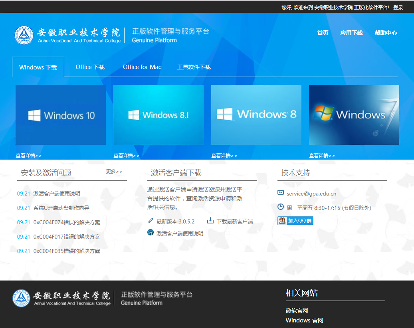Switch to the Office 下载 tab
Screen dimensions: 414x328
click(x=90, y=67)
